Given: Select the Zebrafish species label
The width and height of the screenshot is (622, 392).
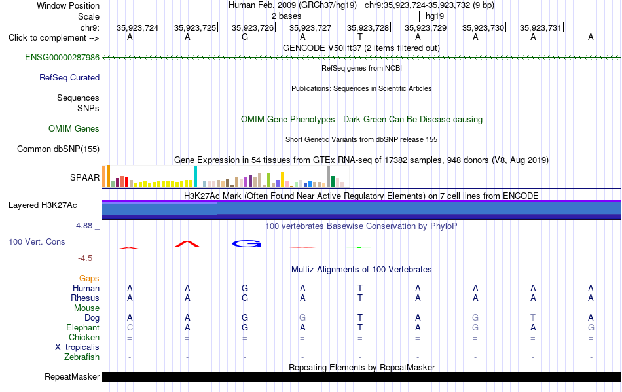Looking at the screenshot, I should pyautogui.click(x=82, y=357).
